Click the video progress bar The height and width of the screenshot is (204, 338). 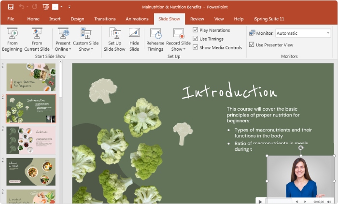[x=279, y=202]
